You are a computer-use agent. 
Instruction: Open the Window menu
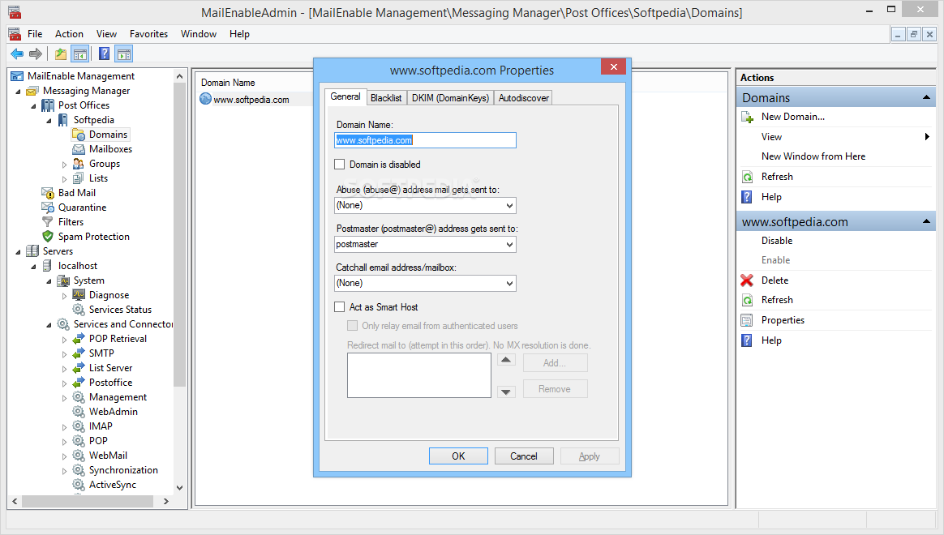[199, 34]
